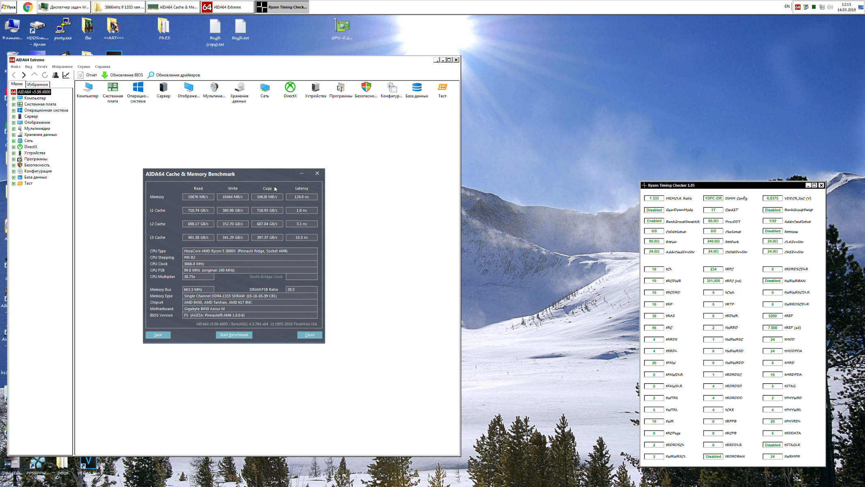This screenshot has height=487, width=865.
Task: Click the Обновления BIOS download icon
Action: (x=105, y=75)
